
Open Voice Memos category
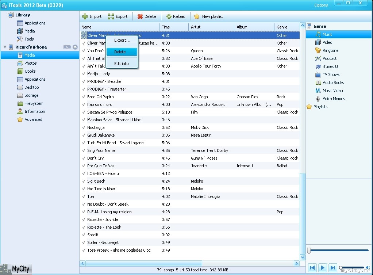click(333, 99)
